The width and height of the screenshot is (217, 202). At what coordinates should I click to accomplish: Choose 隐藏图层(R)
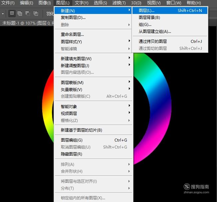pos(93,154)
